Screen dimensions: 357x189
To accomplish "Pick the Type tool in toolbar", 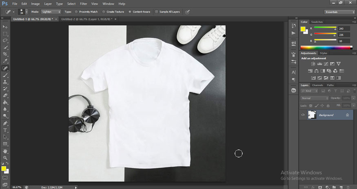I will 5,130.
